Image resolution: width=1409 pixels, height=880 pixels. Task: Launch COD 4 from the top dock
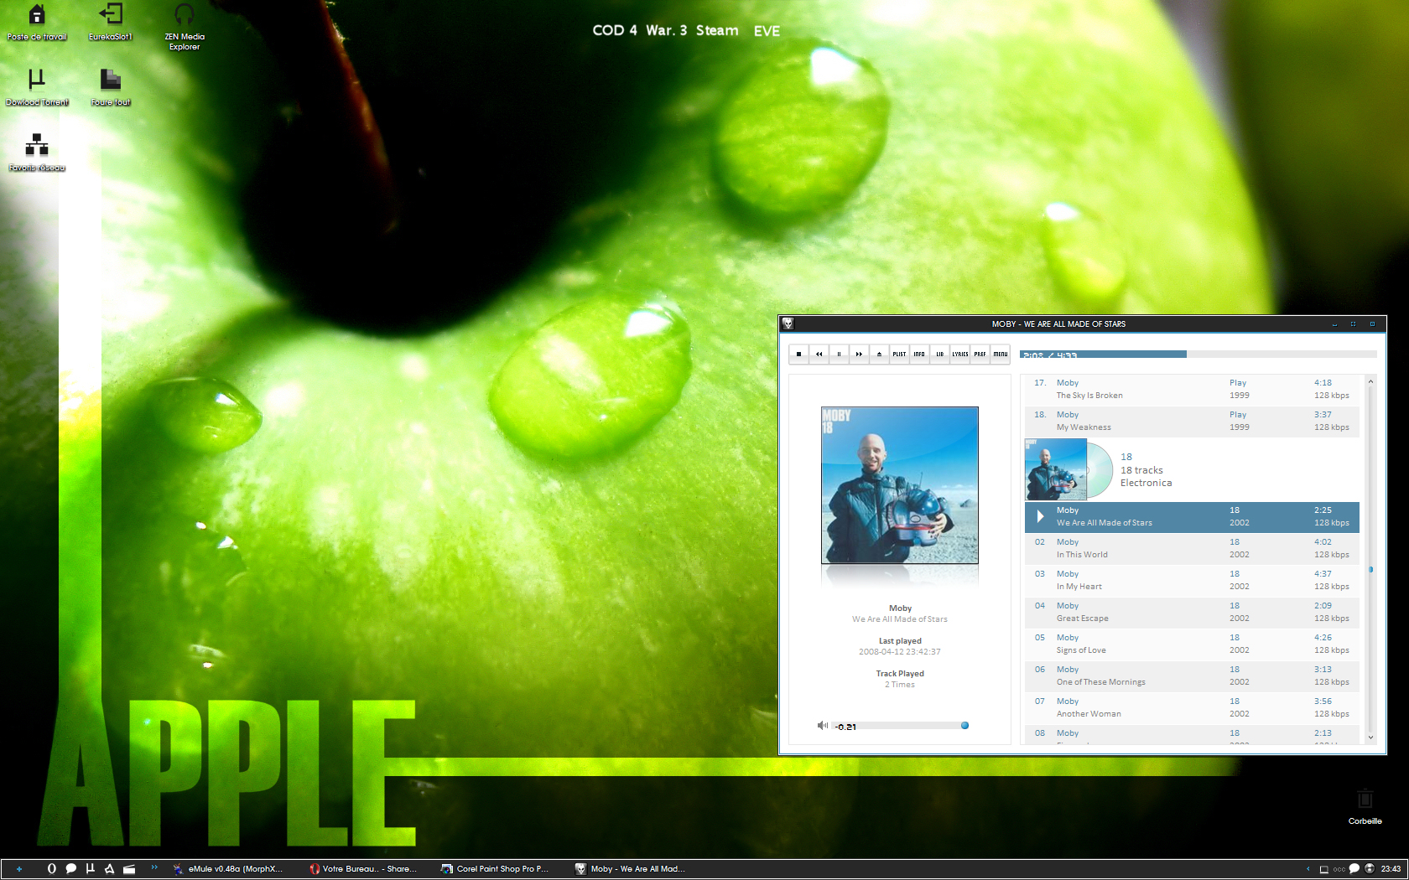(614, 30)
